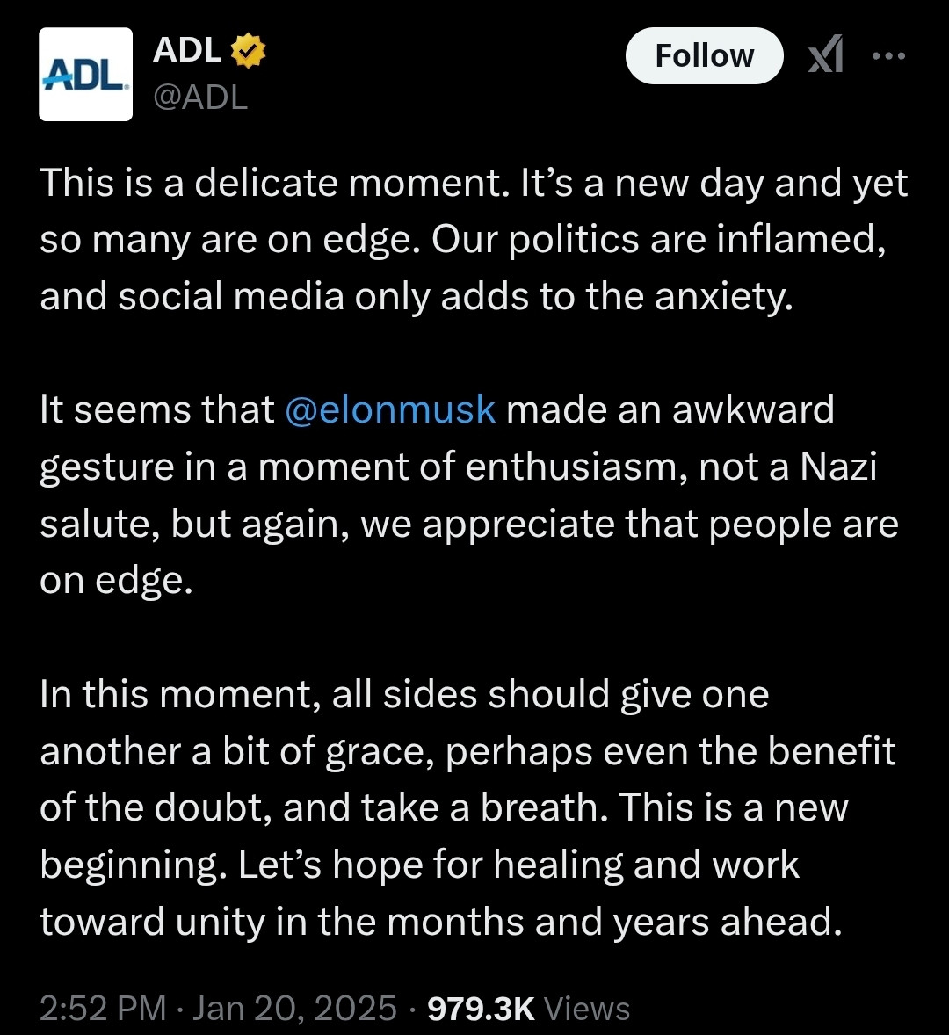Click the "awkward gesture" paragraph text
The image size is (949, 1035).
pyautogui.click(x=469, y=495)
